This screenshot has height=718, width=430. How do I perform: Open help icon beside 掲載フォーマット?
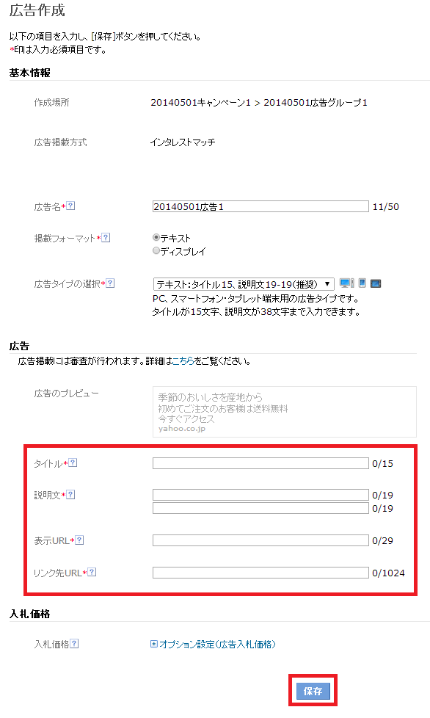[x=106, y=238]
